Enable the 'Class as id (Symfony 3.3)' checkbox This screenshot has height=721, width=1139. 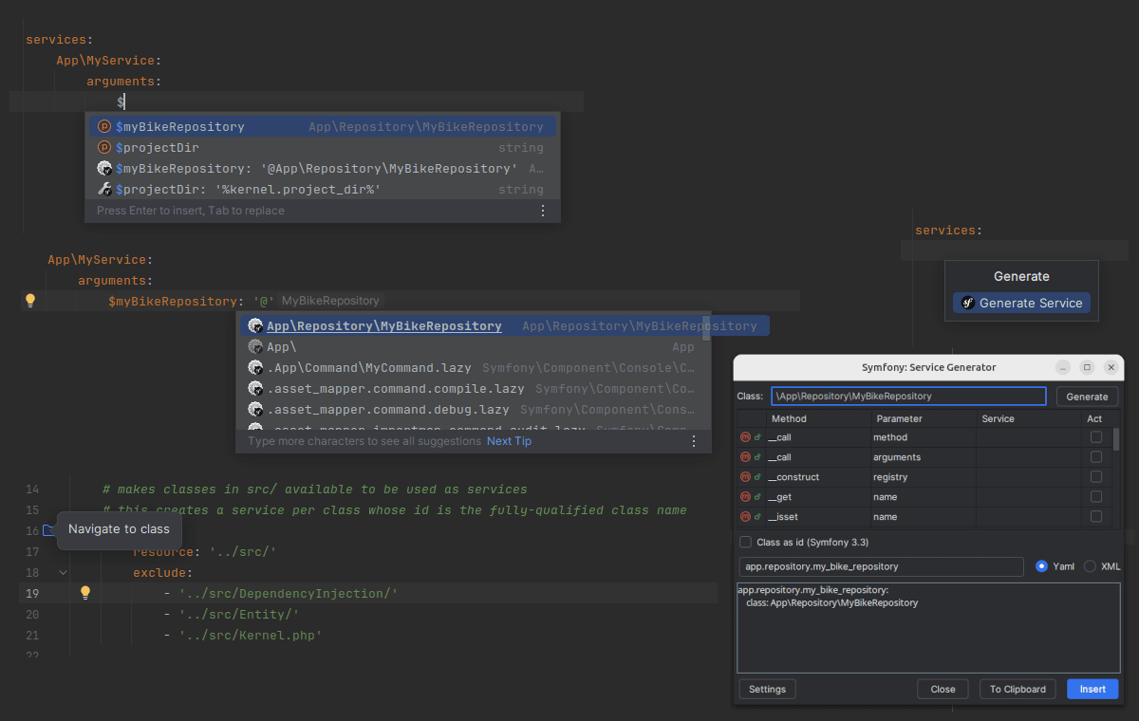click(x=745, y=543)
